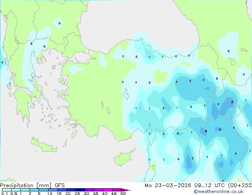Select the "09..12 UTC" time text
The width and height of the screenshot is (252, 195).
[209, 185]
